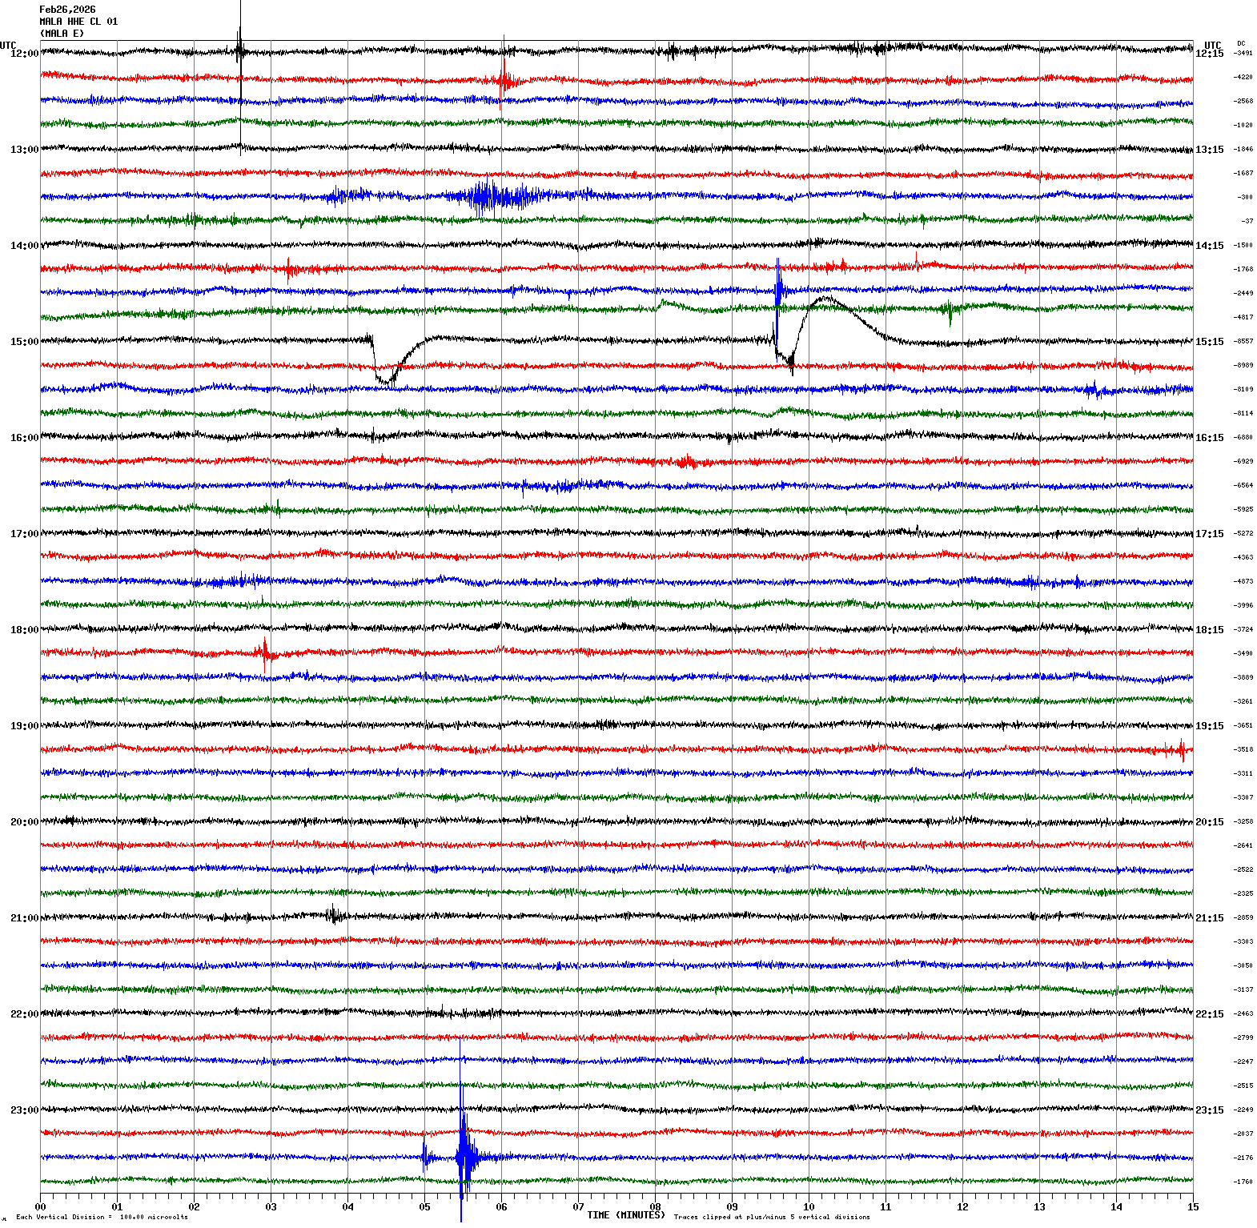Click the black spike at the start of the 12:00 trace
The image size is (1257, 1228).
click(239, 50)
